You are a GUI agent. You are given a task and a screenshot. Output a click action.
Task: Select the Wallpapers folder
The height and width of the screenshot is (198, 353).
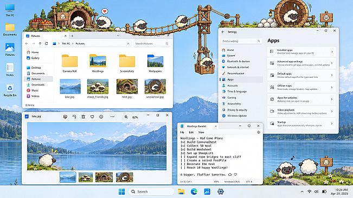click(x=155, y=63)
